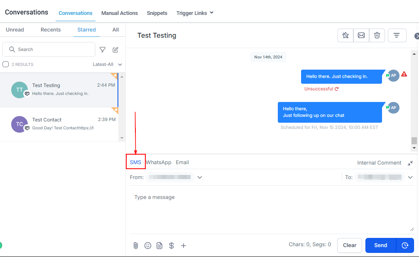Select the SMS channel tab
Viewport: 419px width, 257px height.
pos(135,162)
